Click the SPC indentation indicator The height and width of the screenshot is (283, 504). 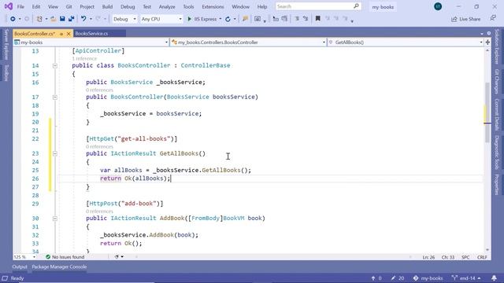pos(465,257)
